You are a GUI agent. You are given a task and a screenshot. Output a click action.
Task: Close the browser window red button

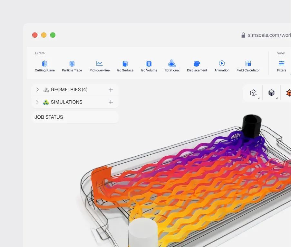click(x=35, y=35)
